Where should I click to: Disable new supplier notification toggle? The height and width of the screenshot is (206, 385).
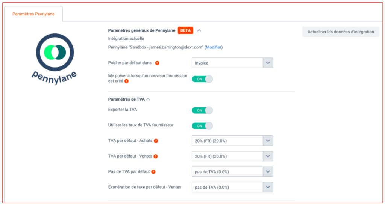tap(202, 79)
